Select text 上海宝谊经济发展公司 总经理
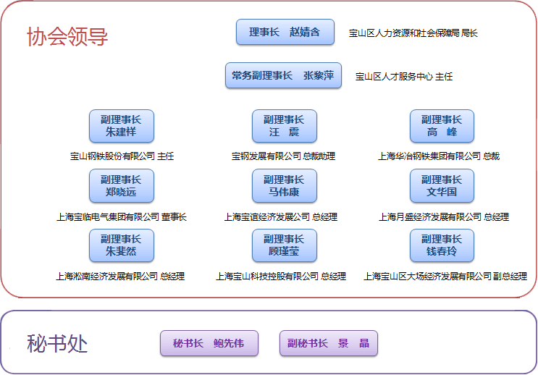This screenshot has width=538, height=375. click(x=281, y=217)
